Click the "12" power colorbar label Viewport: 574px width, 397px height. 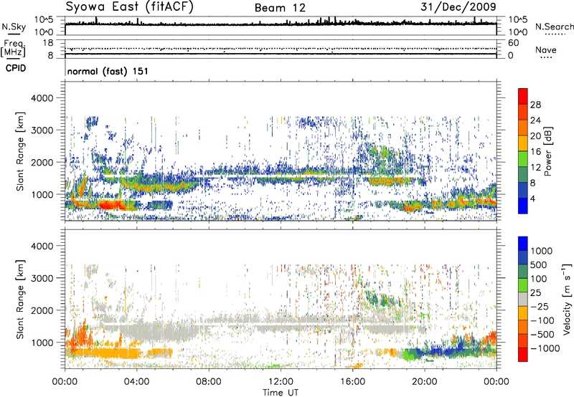click(x=535, y=168)
